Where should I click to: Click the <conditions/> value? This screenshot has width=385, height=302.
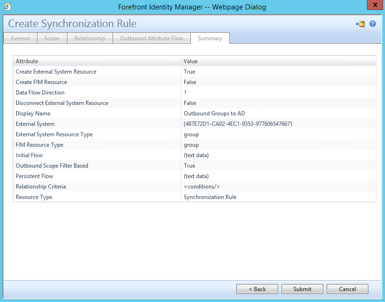(x=202, y=187)
